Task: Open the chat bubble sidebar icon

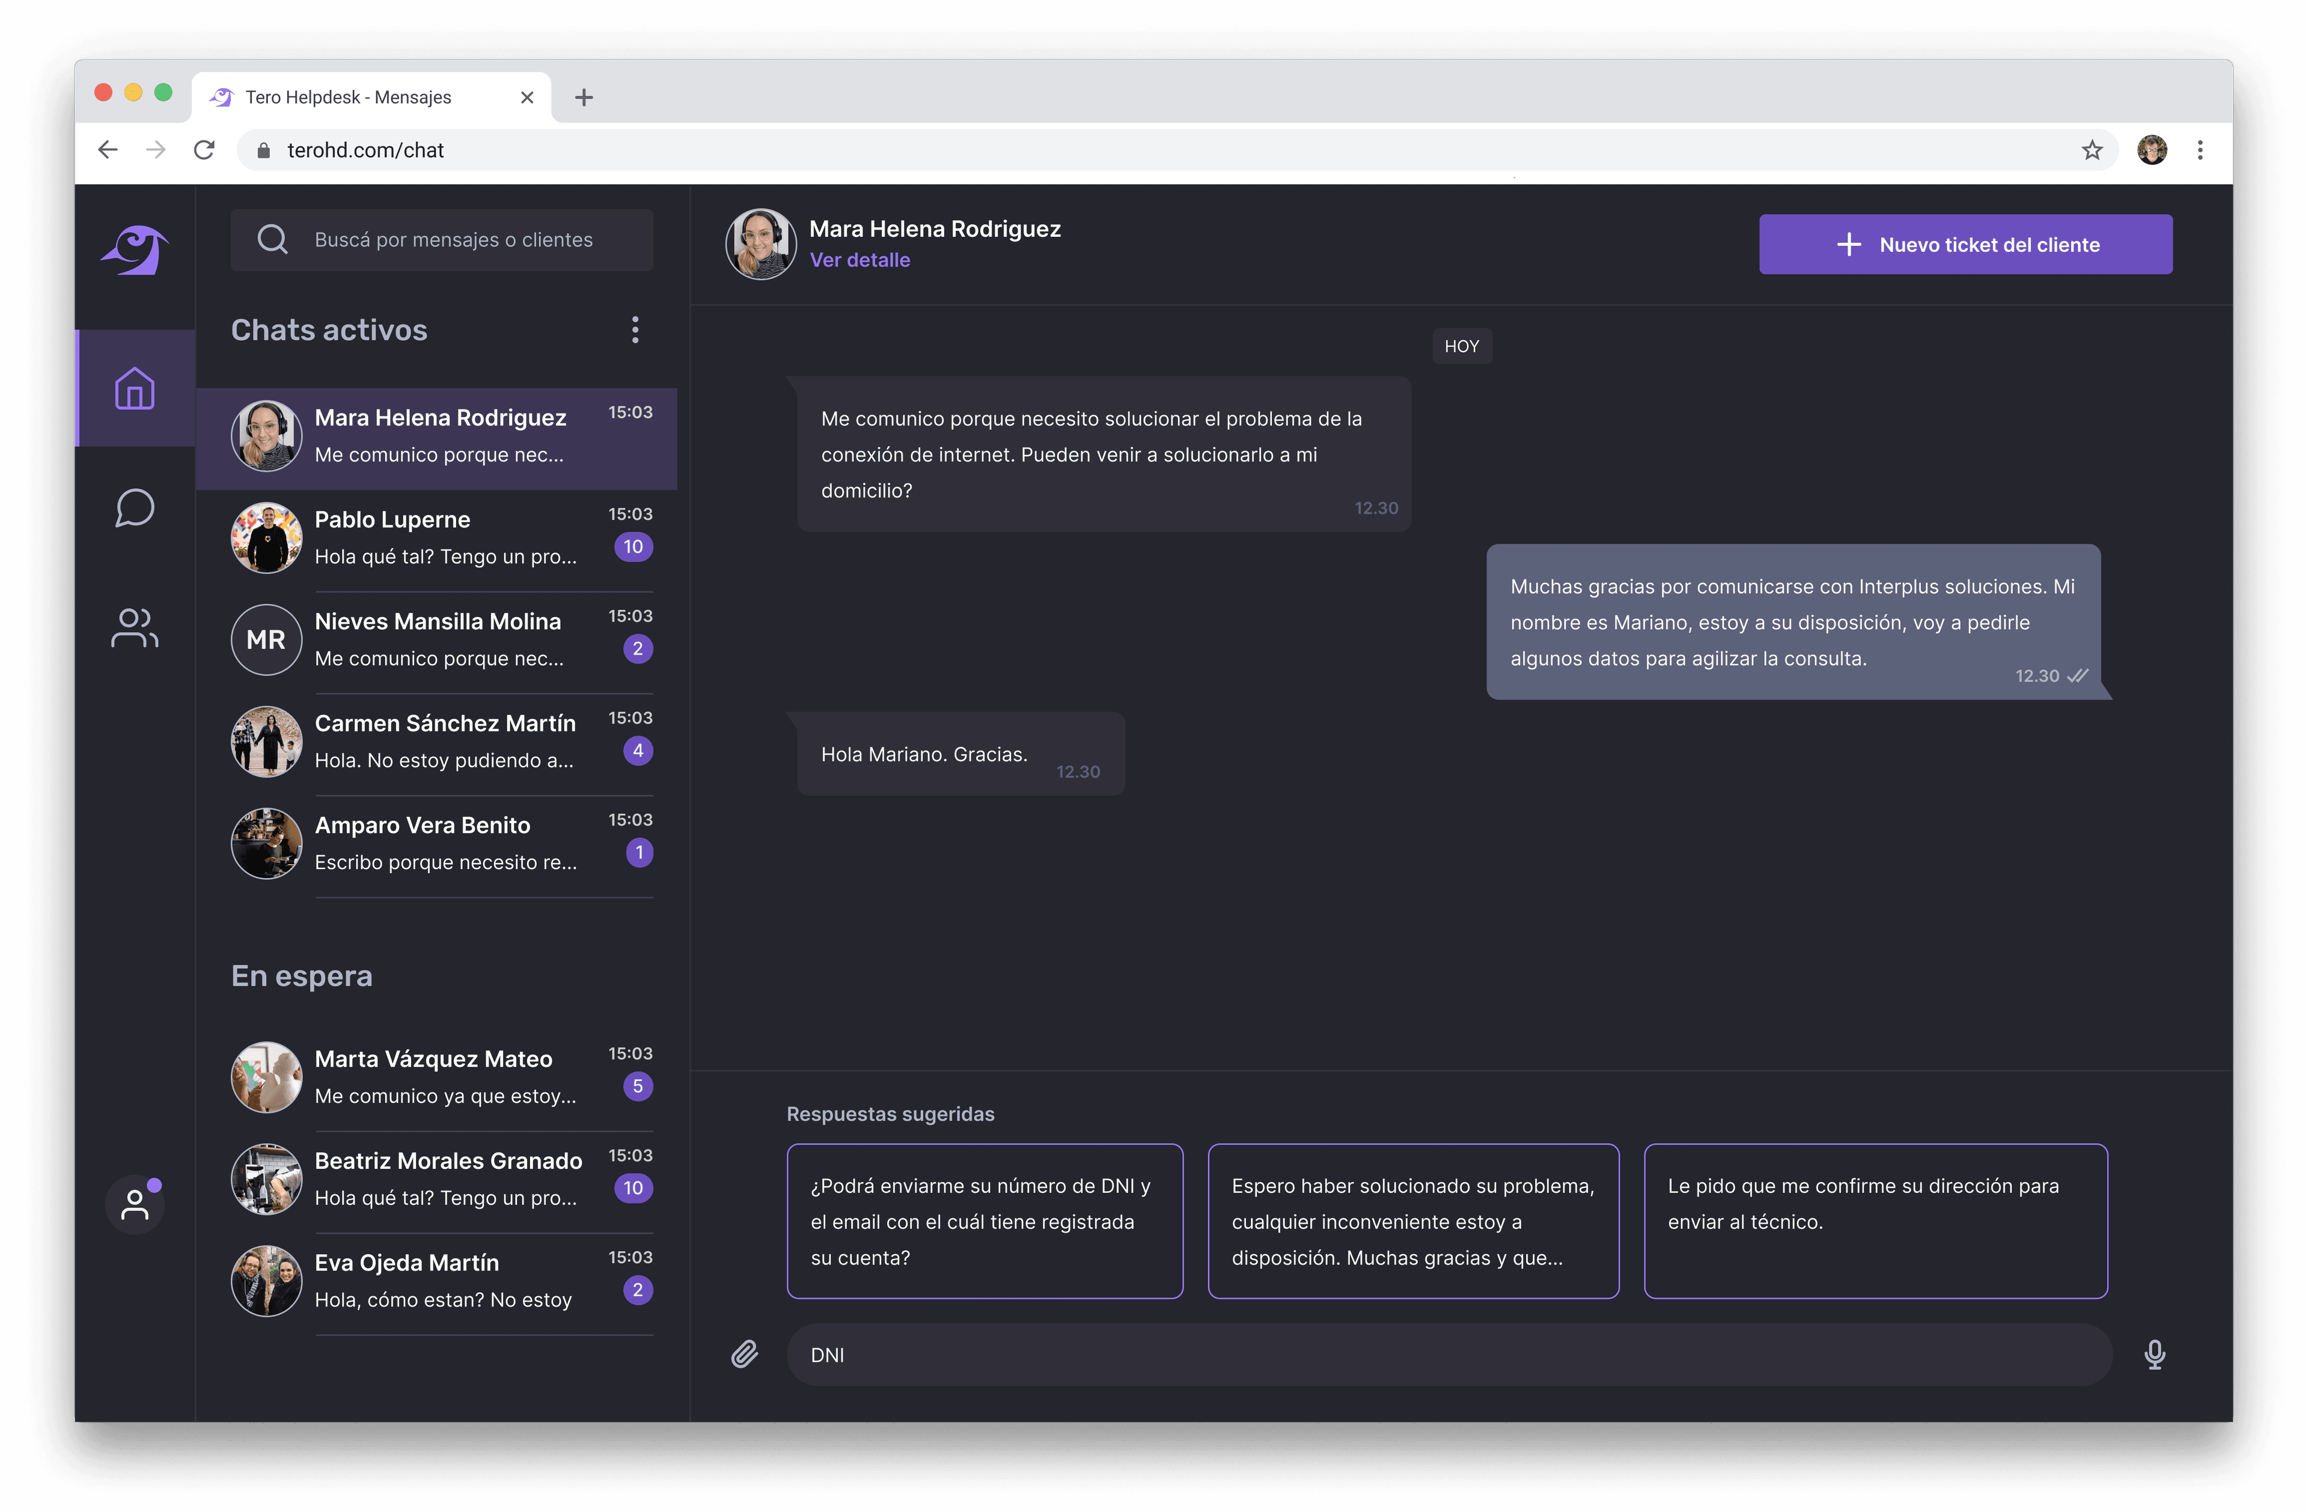Action: pyautogui.click(x=135, y=508)
